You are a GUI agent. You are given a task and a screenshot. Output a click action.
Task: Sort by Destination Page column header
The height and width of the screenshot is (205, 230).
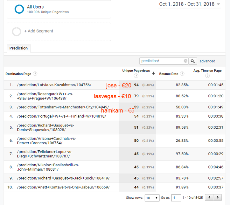coord(18,74)
